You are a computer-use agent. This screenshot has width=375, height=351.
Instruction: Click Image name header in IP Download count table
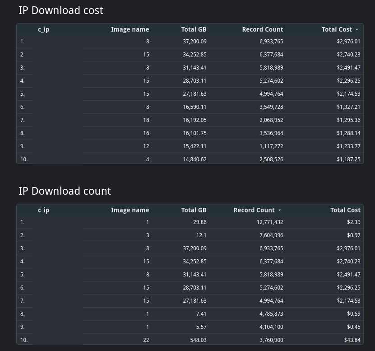point(130,210)
